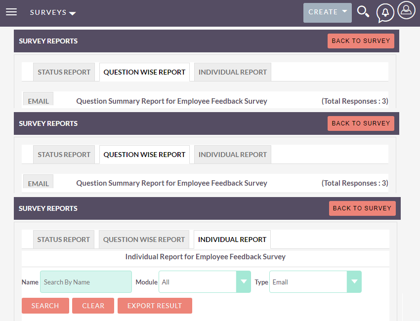Viewport: 420px width, 321px height.
Task: Click the Search button
Action: click(45, 306)
